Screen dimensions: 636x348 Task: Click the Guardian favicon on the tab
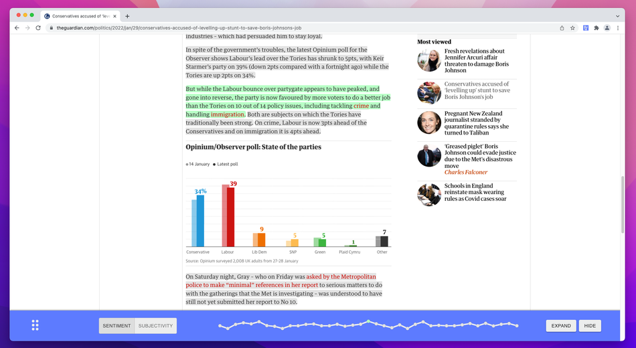point(47,16)
